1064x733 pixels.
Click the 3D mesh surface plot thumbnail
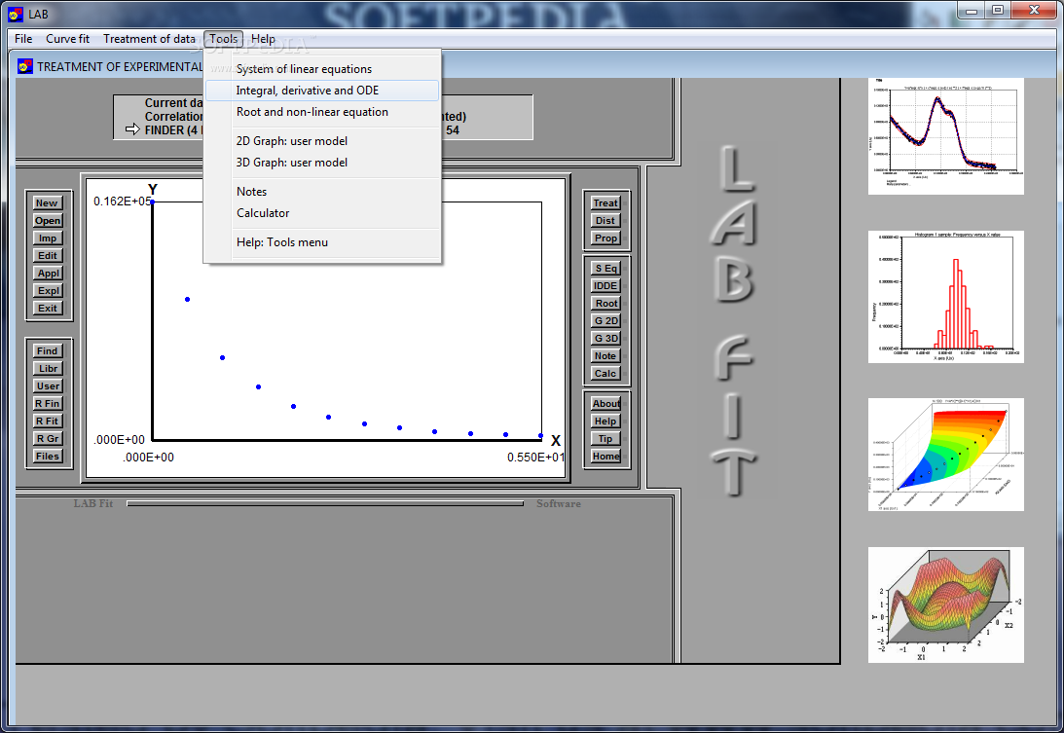[x=946, y=605]
